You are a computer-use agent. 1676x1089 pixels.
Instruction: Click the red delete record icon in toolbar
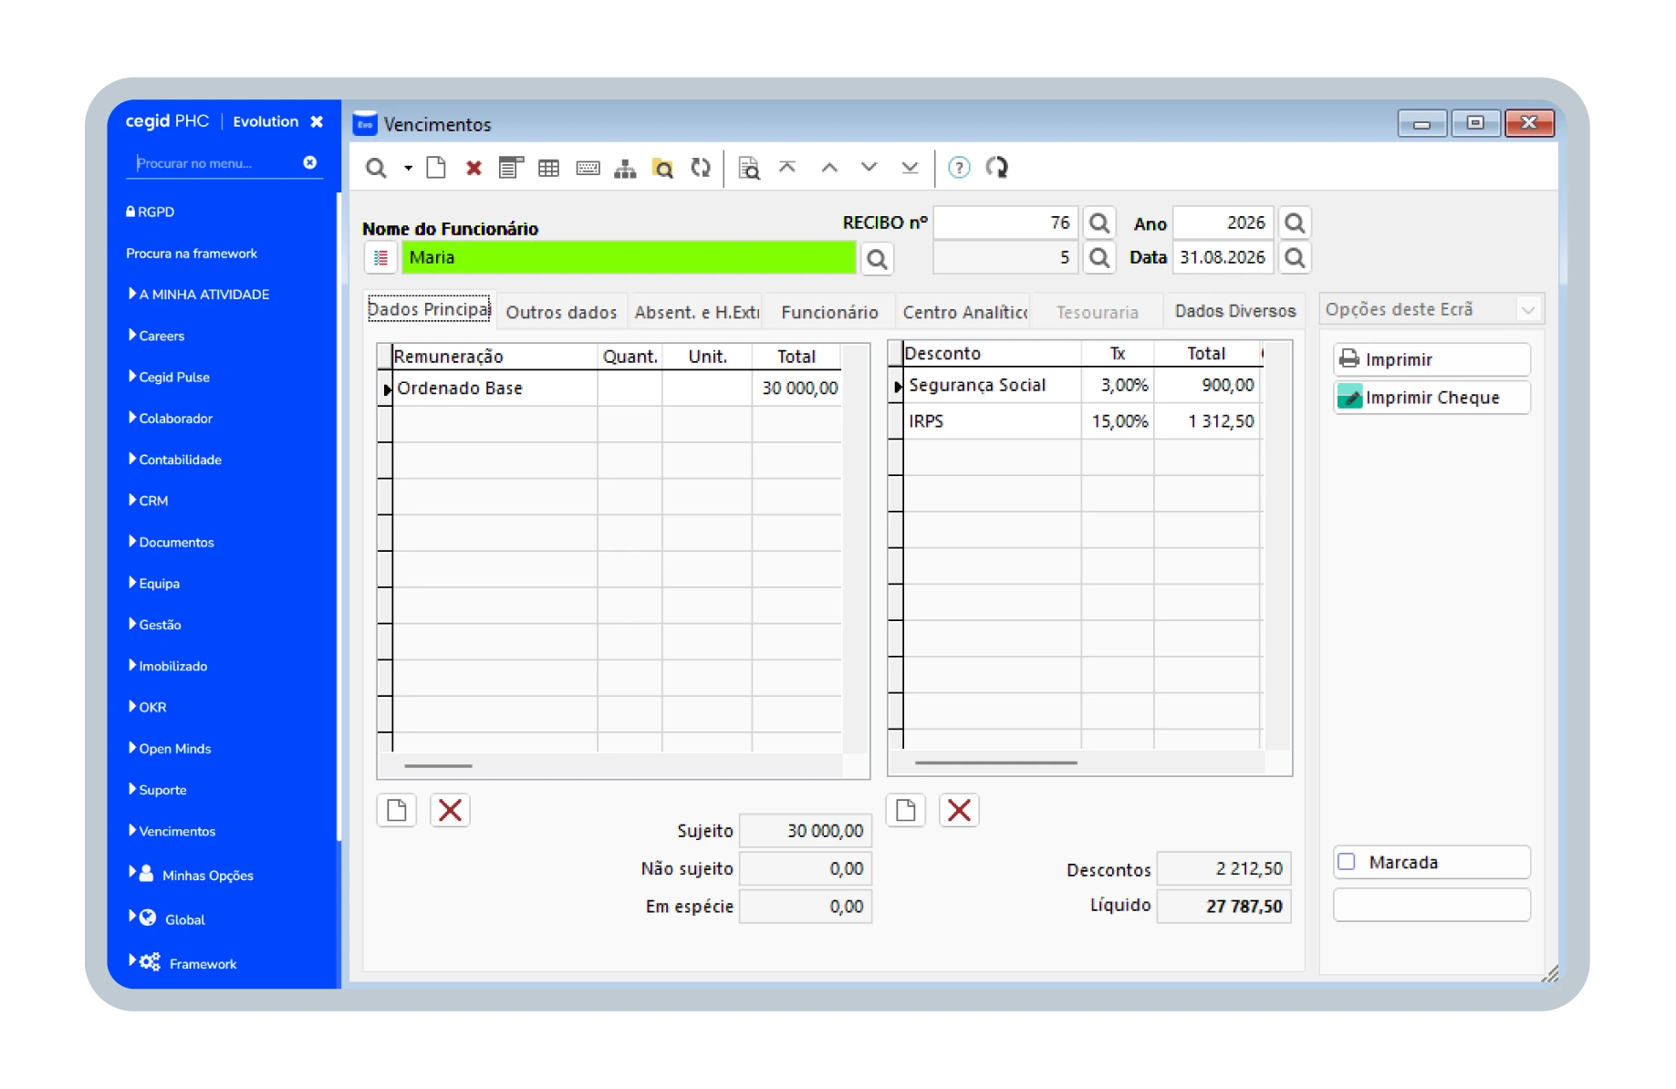tap(474, 168)
